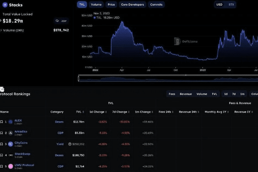Click the chart time range slider bar
This screenshot has width=258, height=172.
(x=168, y=79)
